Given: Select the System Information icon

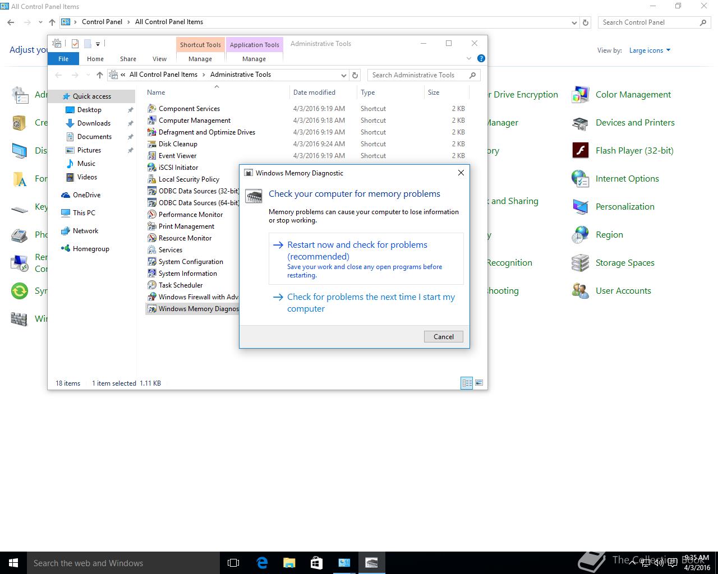Looking at the screenshot, I should click(x=151, y=273).
